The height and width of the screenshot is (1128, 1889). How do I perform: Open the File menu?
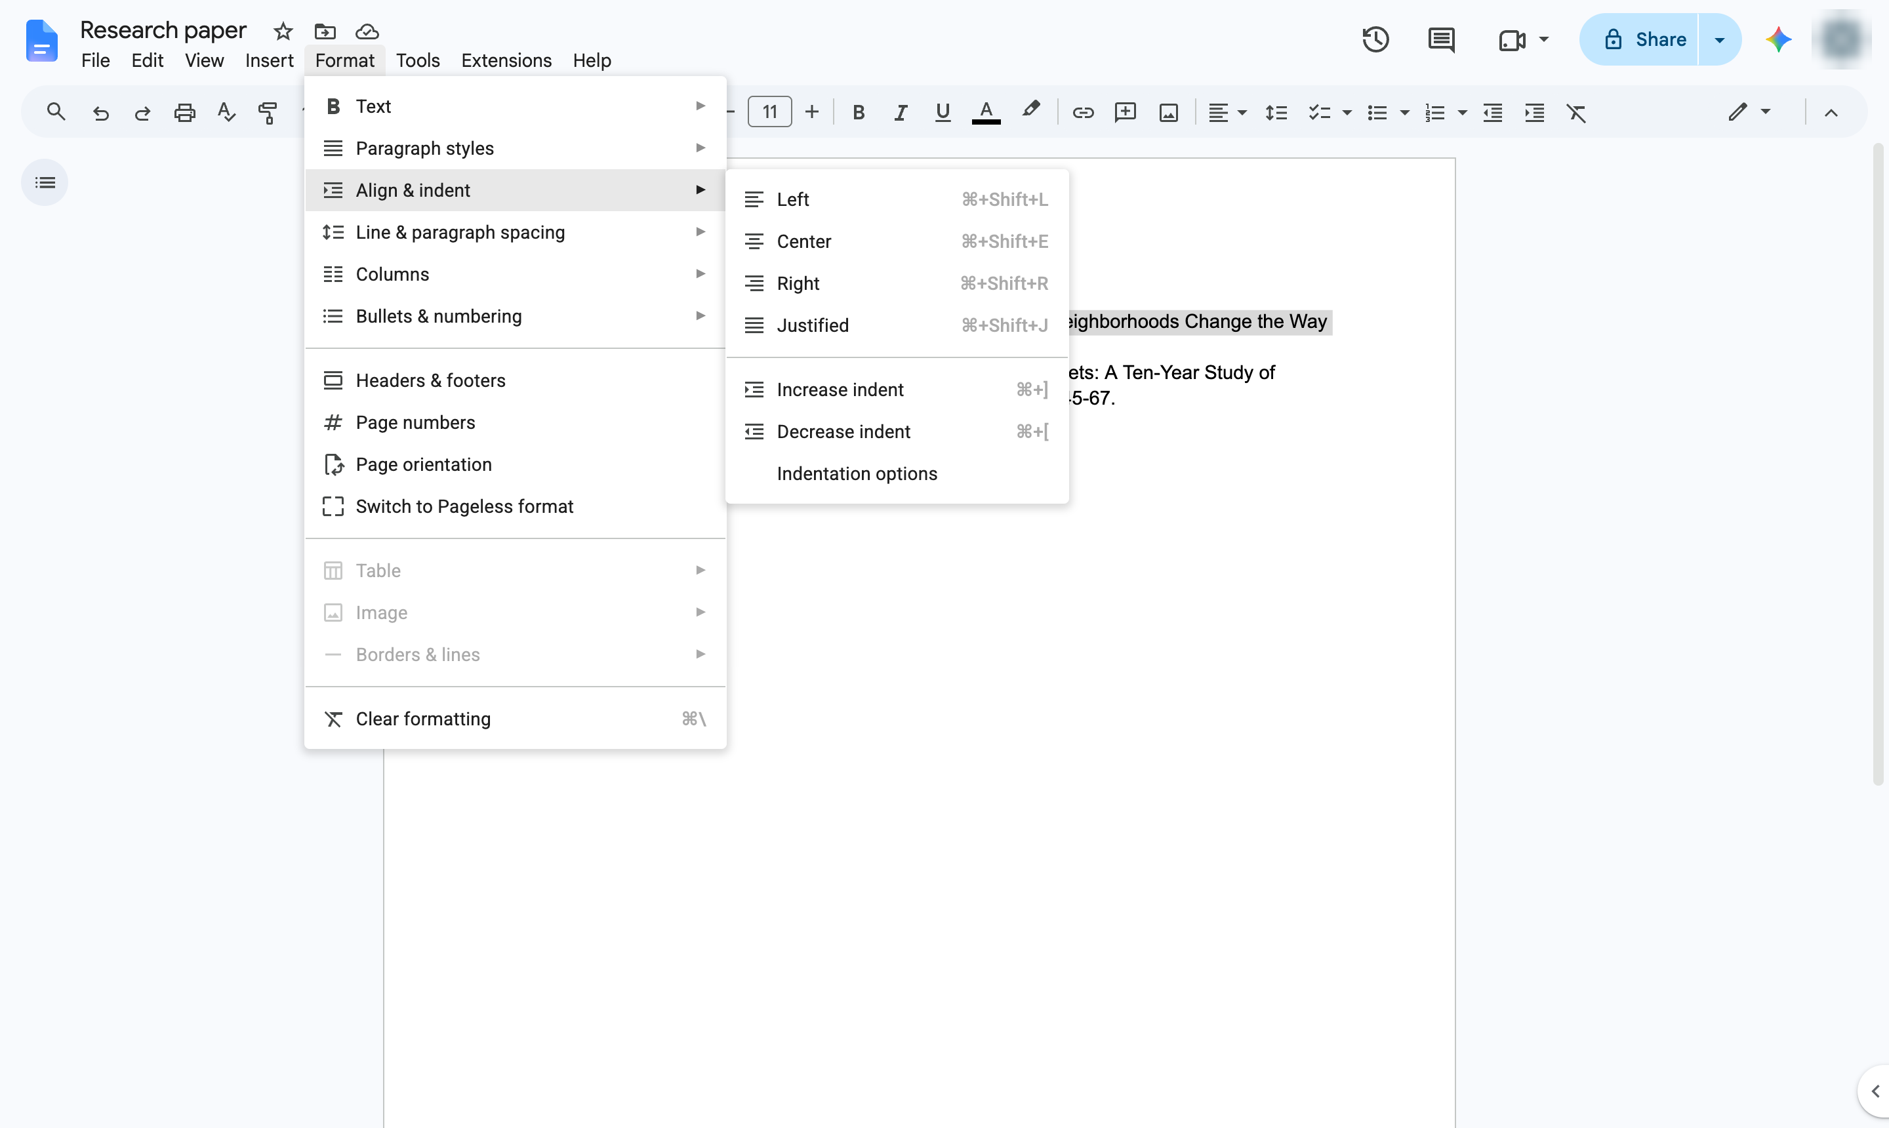click(95, 60)
